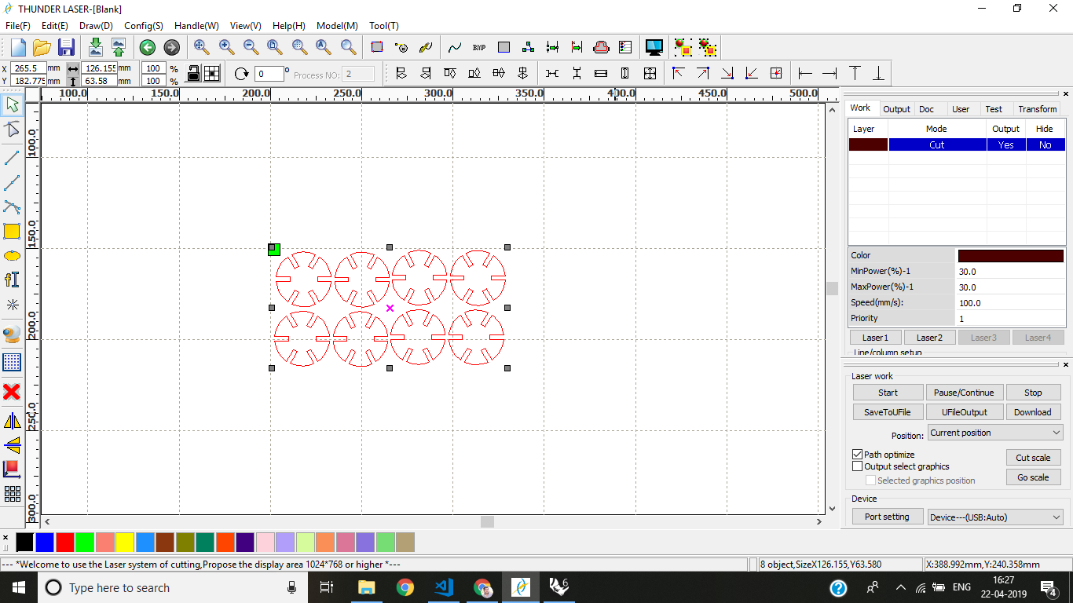1073x603 pixels.
Task: Toggle the aspect ratio lock icon
Action: [194, 73]
